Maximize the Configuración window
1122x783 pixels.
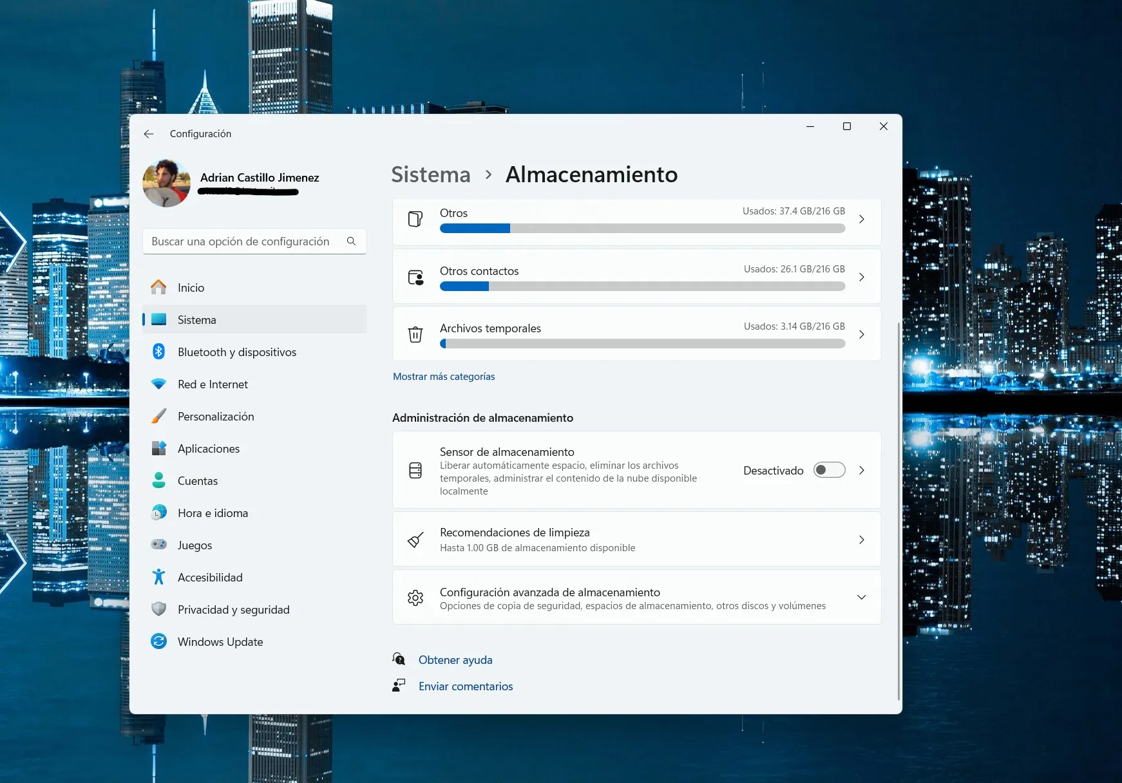pyautogui.click(x=847, y=126)
